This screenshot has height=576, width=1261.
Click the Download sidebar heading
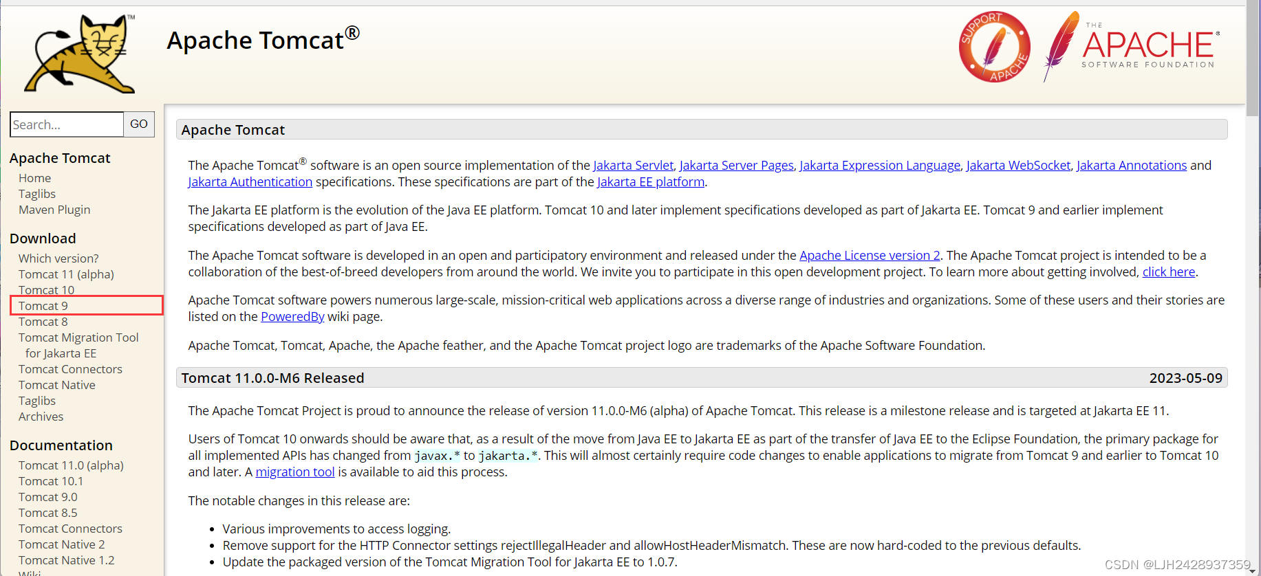(x=43, y=239)
